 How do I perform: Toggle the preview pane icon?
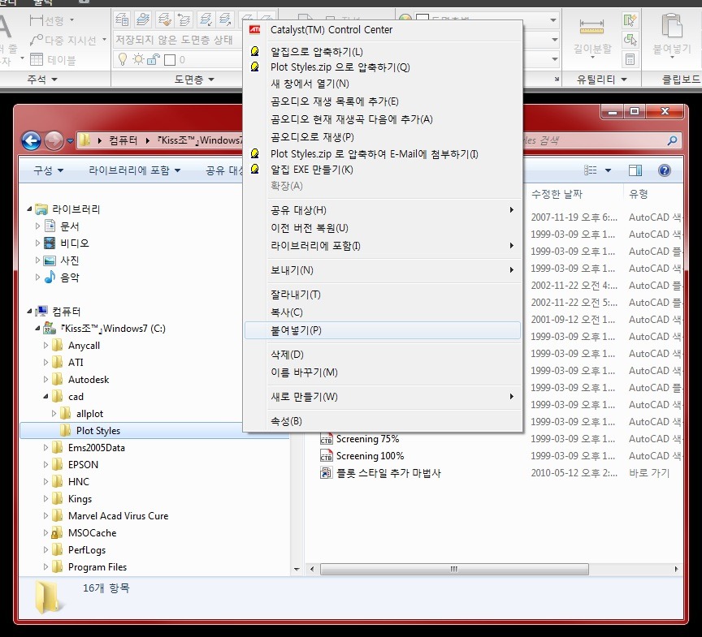tap(635, 170)
